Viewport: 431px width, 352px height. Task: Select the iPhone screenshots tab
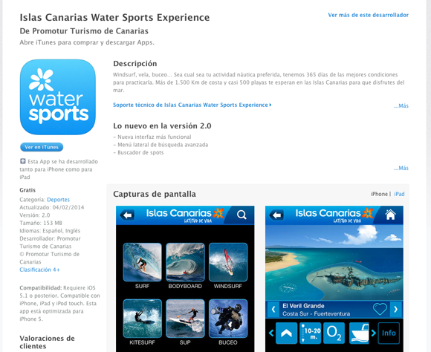379,194
